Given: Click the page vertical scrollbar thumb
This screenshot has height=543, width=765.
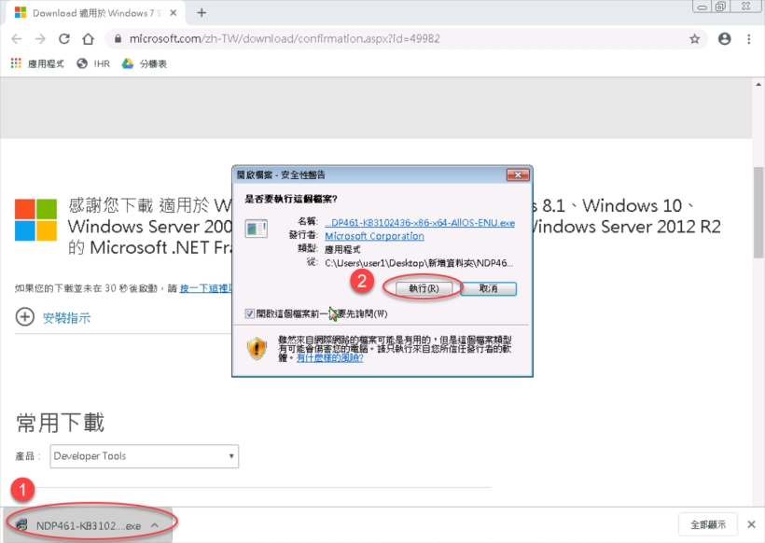Looking at the screenshot, I should coord(758,212).
